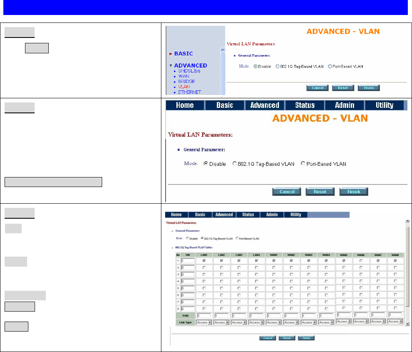
Task: Click the PVID field for LAN1
Action: click(204, 316)
